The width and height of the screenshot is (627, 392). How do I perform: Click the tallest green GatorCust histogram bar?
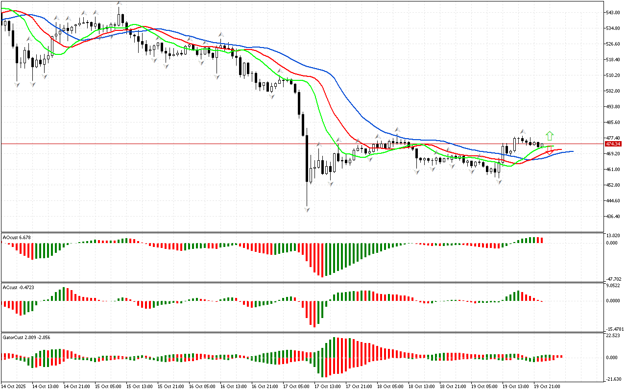pyautogui.click(x=334, y=347)
